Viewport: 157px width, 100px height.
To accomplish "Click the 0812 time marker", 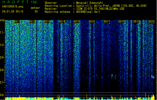I will 32,21.
